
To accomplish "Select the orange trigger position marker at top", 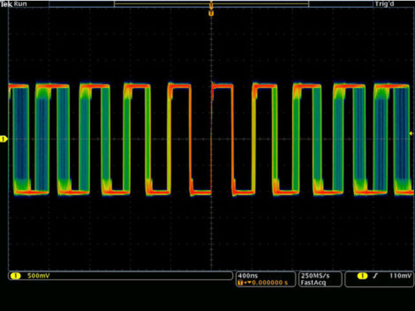I will point(211,12).
